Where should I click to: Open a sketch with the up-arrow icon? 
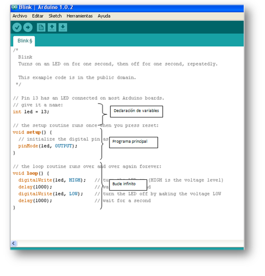(x=52, y=28)
